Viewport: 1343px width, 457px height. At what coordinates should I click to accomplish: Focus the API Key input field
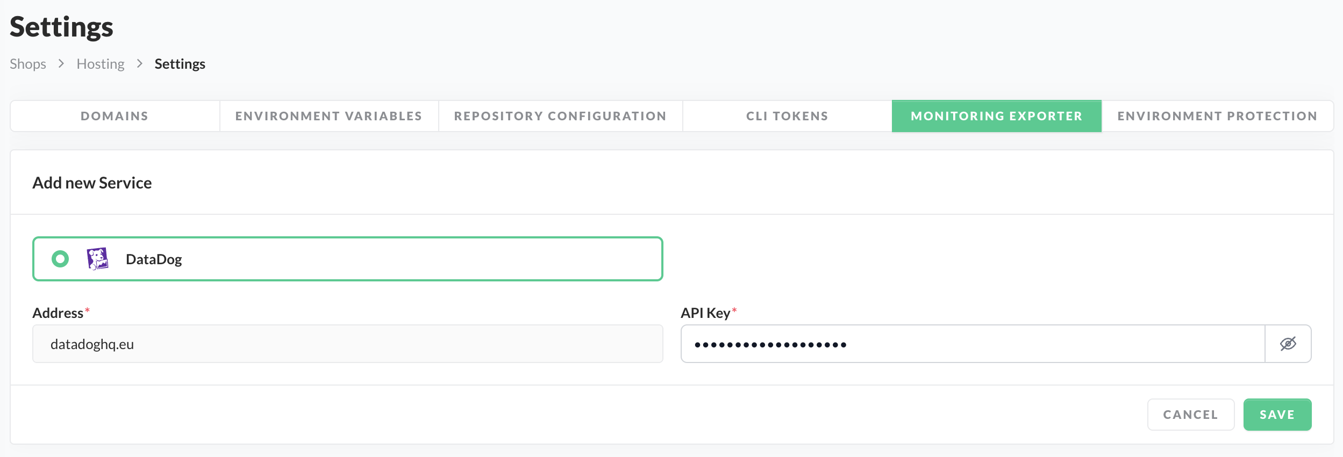click(972, 344)
